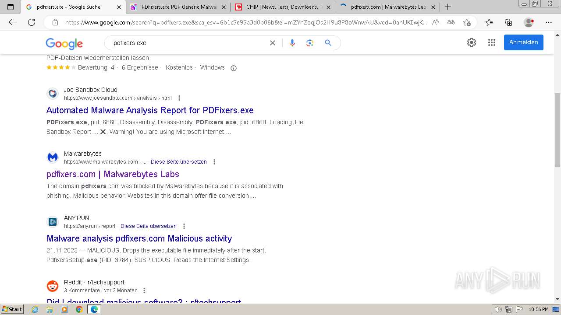Viewport: 561px width, 315px height.
Task: Open the Translate icon in the address bar
Action: [x=451, y=22]
